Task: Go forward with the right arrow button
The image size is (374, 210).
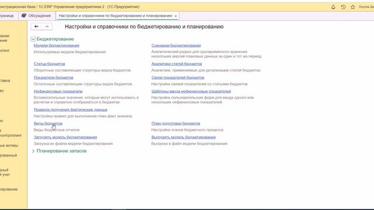Action: tap(47, 26)
